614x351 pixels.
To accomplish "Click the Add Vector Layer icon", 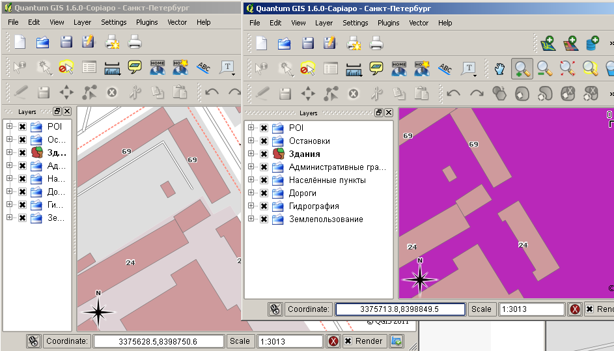I will (548, 44).
